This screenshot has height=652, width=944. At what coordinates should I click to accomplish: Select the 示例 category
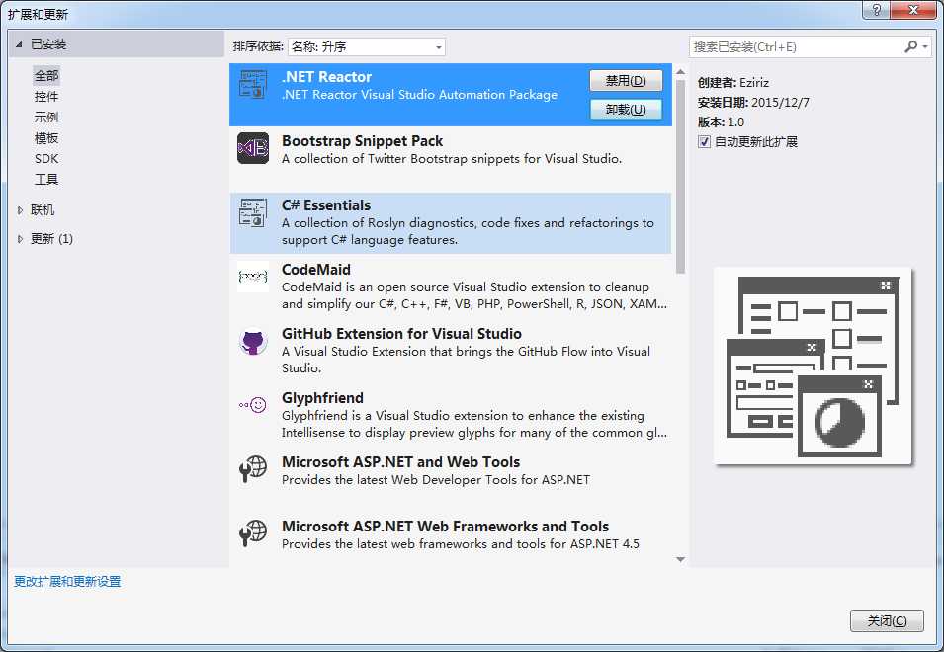click(x=46, y=118)
